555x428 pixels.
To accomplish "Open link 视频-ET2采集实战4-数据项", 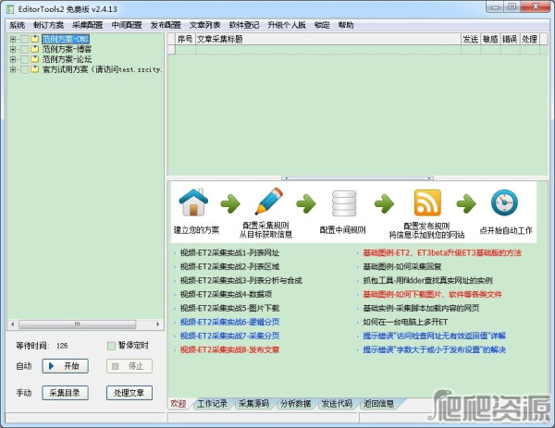I will [226, 294].
